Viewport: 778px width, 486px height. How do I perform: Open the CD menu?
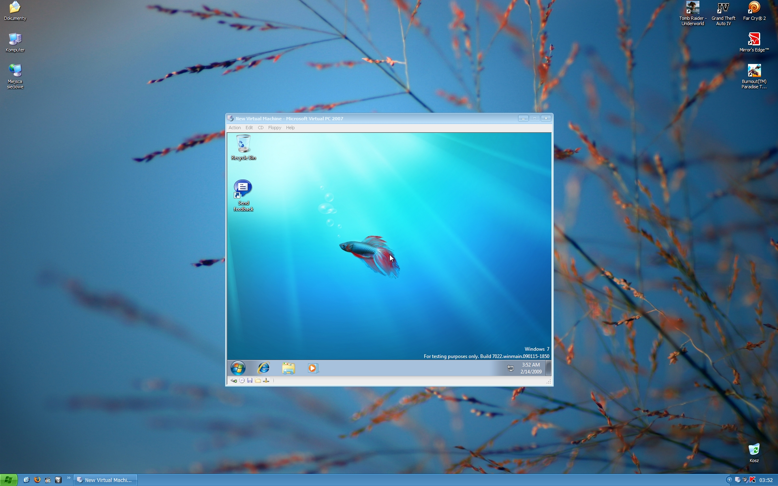(261, 128)
